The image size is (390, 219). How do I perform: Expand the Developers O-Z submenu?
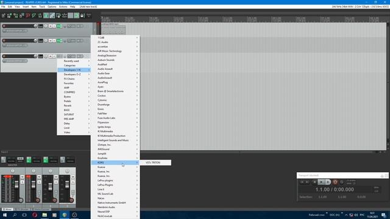[x=74, y=74]
